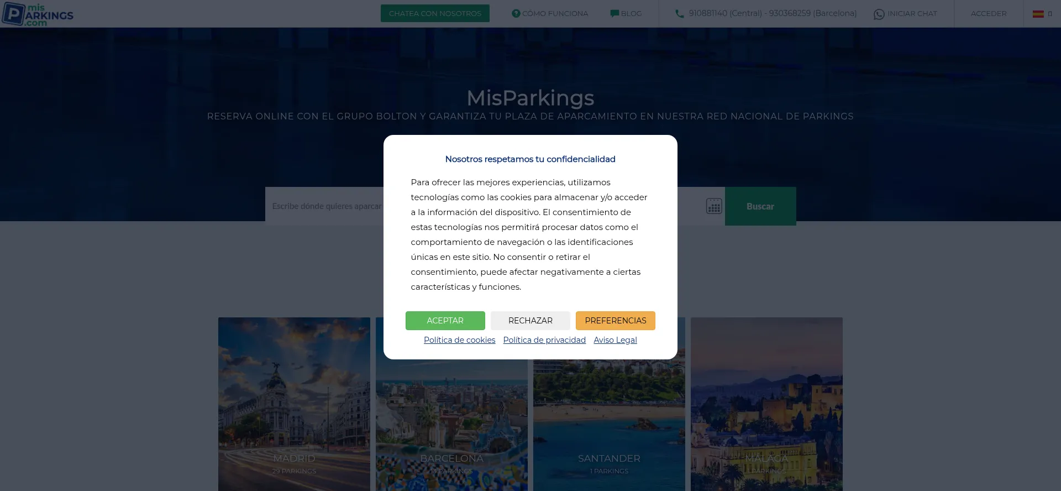The image size is (1061, 491).
Task: Click the speech bubble Blog icon
Action: click(614, 14)
